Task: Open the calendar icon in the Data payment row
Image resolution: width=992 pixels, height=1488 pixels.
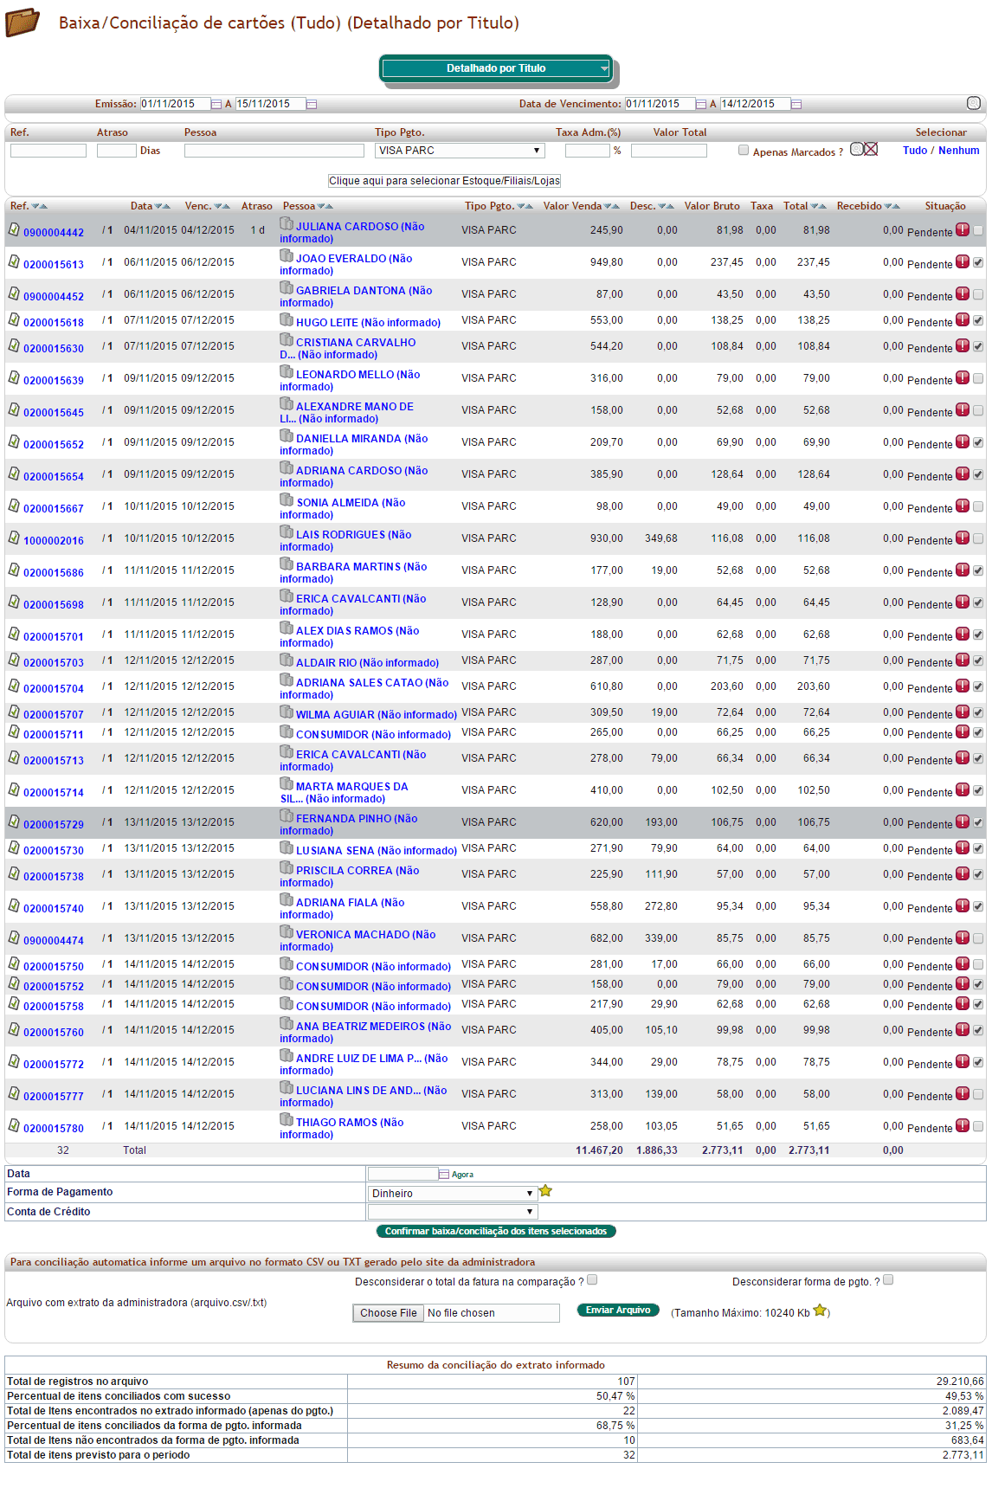Action: pyautogui.click(x=444, y=1175)
